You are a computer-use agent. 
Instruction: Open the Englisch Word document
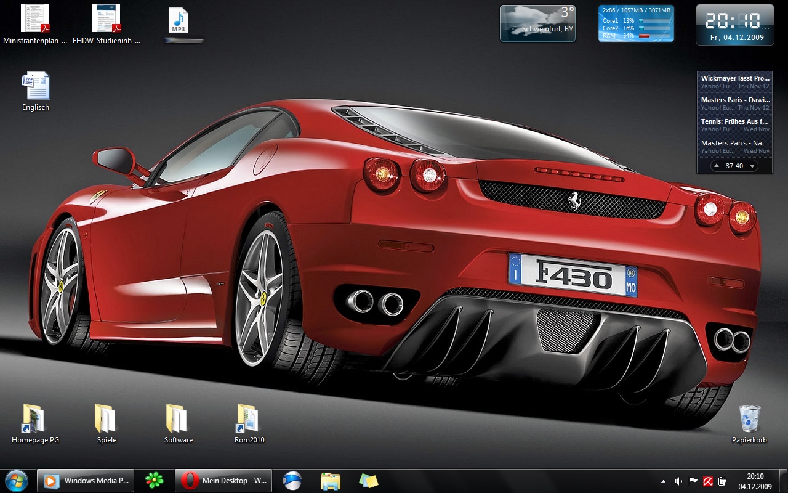point(36,86)
